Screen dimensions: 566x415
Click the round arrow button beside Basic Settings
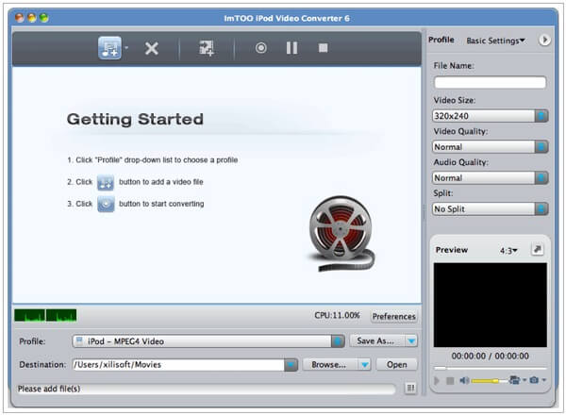(544, 40)
